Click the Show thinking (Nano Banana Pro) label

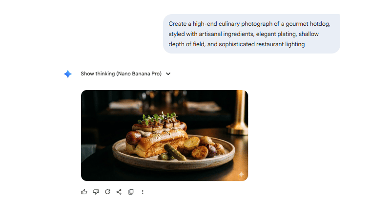[121, 74]
